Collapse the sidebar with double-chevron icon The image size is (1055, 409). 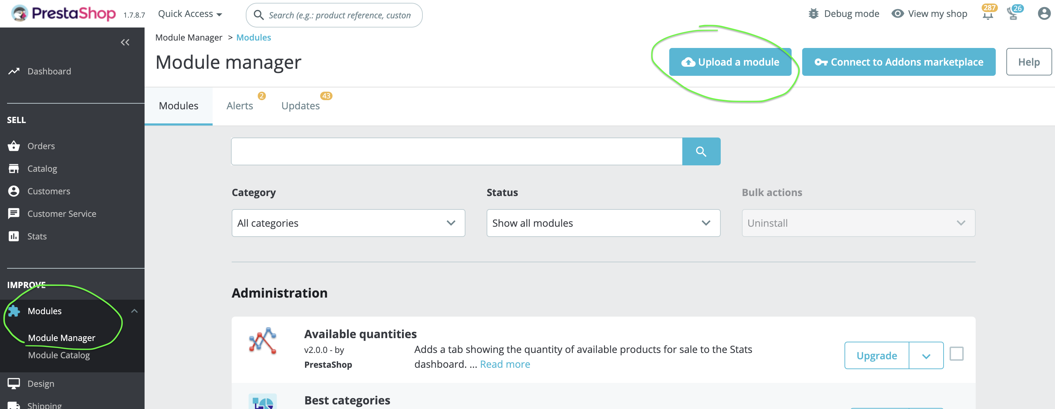(125, 42)
